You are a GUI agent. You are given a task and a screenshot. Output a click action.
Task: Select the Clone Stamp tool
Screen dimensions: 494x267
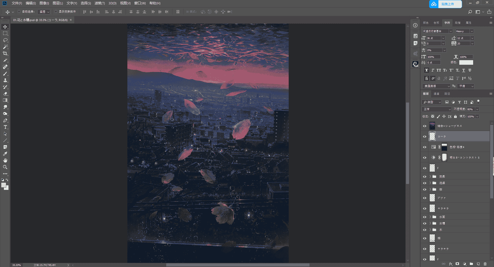[x=5, y=80]
